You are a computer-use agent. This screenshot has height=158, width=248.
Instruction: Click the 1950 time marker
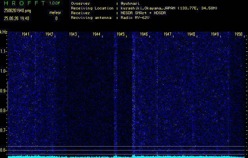(239, 34)
